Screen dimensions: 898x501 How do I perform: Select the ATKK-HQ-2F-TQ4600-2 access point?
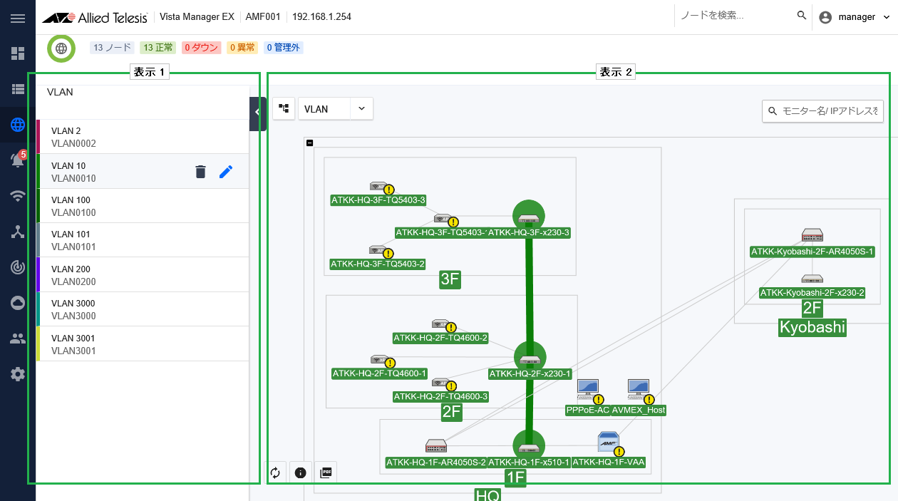(x=440, y=324)
